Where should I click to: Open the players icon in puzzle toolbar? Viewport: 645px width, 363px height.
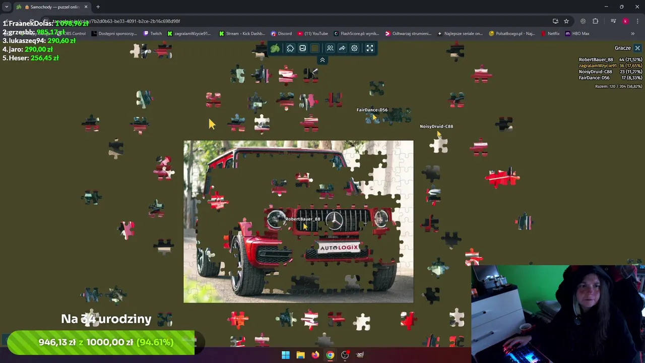[330, 48]
